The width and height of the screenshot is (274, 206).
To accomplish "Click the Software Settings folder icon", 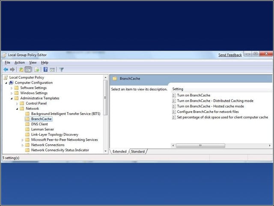I will pyautogui.click(x=16, y=88).
